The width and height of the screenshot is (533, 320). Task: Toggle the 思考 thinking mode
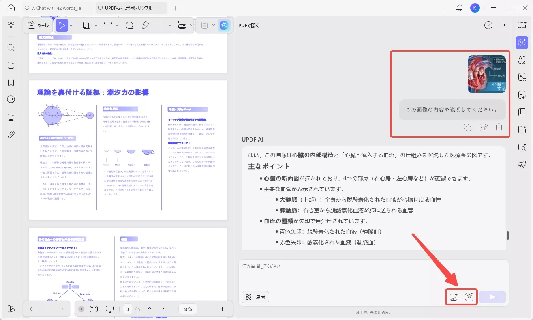click(x=255, y=297)
